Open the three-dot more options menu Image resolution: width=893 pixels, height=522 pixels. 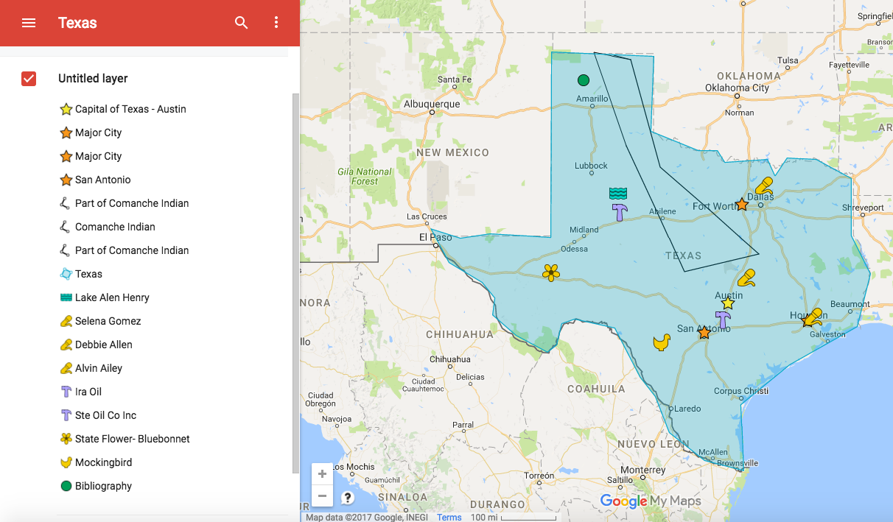pyautogui.click(x=276, y=23)
